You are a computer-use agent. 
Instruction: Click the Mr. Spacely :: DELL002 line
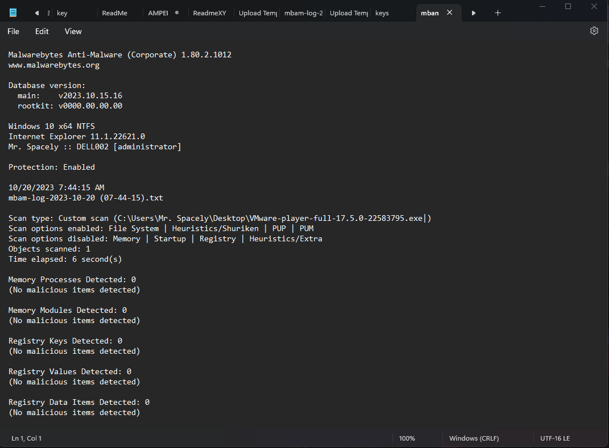[x=95, y=146]
